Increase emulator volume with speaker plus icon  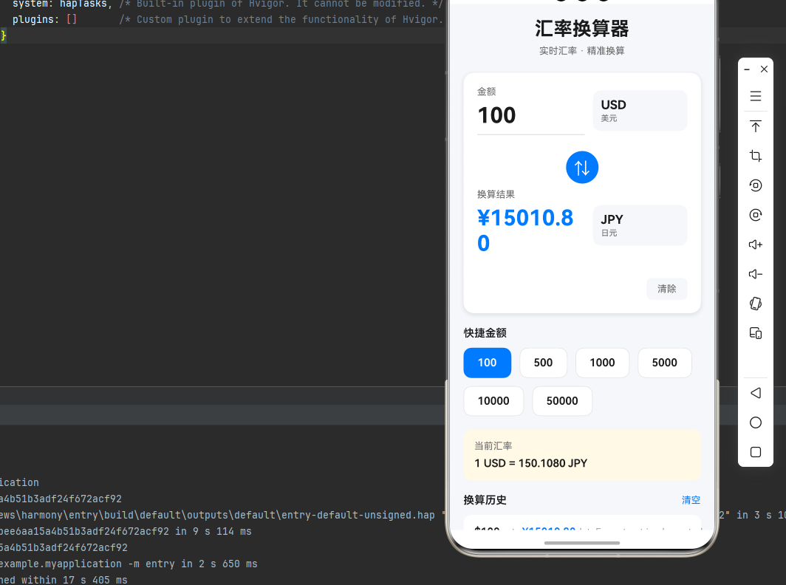(x=756, y=244)
